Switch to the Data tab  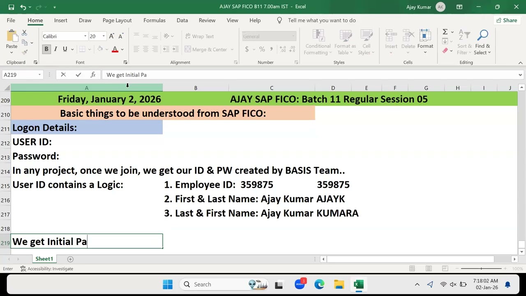(182, 20)
